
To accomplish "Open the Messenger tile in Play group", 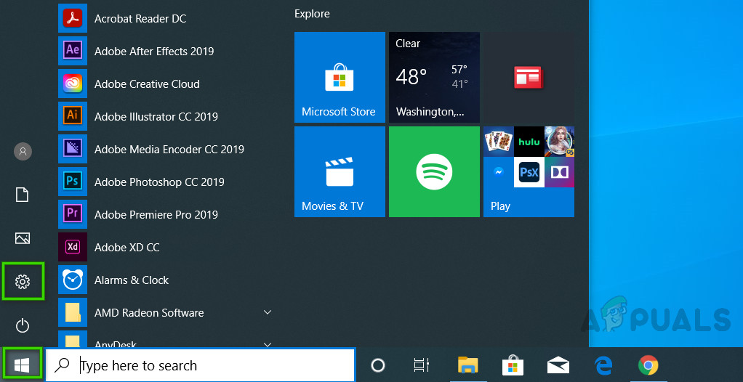I will 499,172.
